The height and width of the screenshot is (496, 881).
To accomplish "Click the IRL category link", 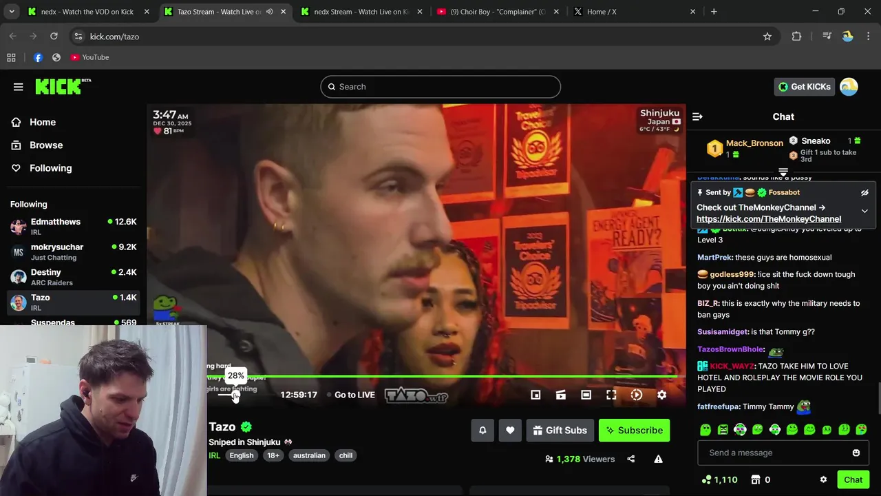I will click(215, 455).
